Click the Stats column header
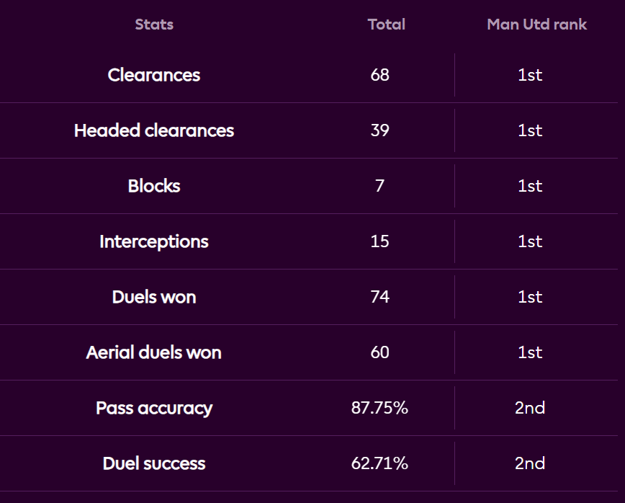Screen dimensions: 625x503 pos(154,25)
